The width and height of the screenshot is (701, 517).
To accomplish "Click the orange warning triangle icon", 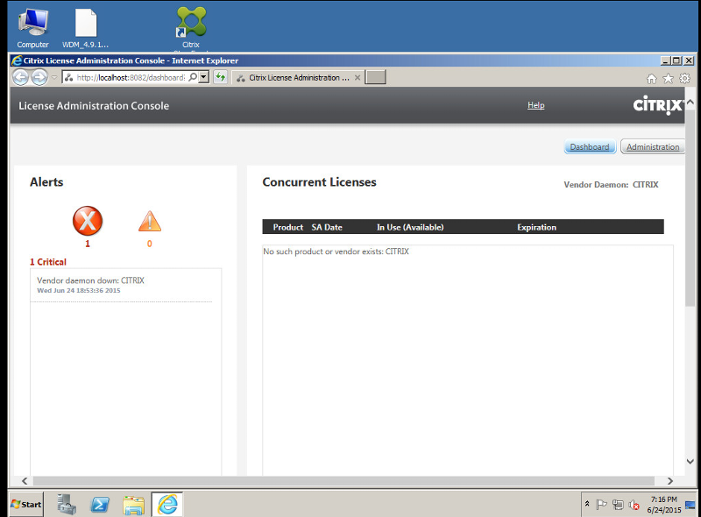I will click(149, 222).
